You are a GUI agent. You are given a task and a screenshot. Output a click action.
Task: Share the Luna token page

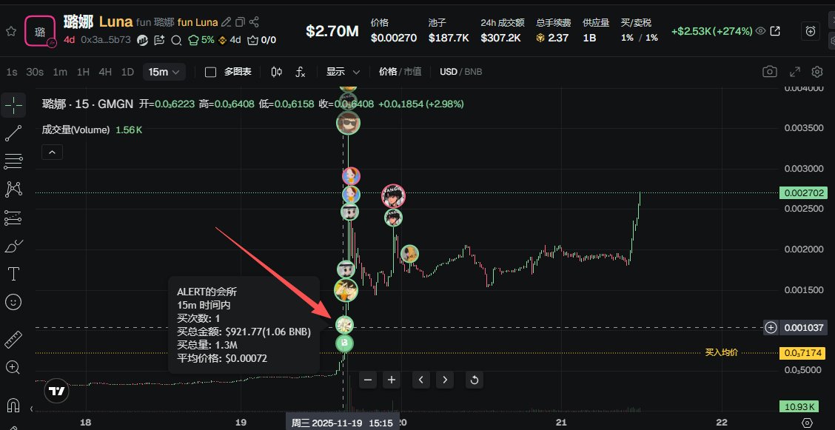pos(254,21)
